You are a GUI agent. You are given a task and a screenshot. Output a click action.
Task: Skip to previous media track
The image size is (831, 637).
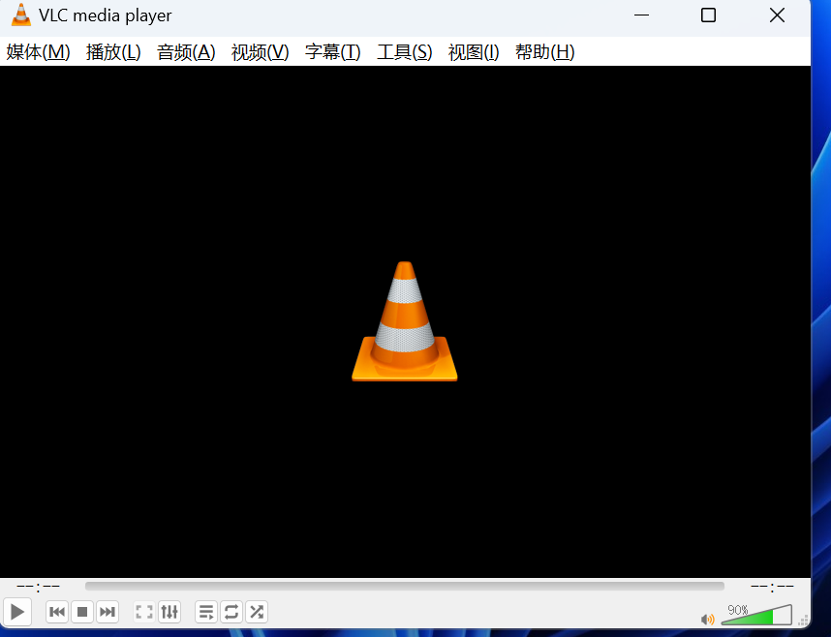click(x=57, y=612)
